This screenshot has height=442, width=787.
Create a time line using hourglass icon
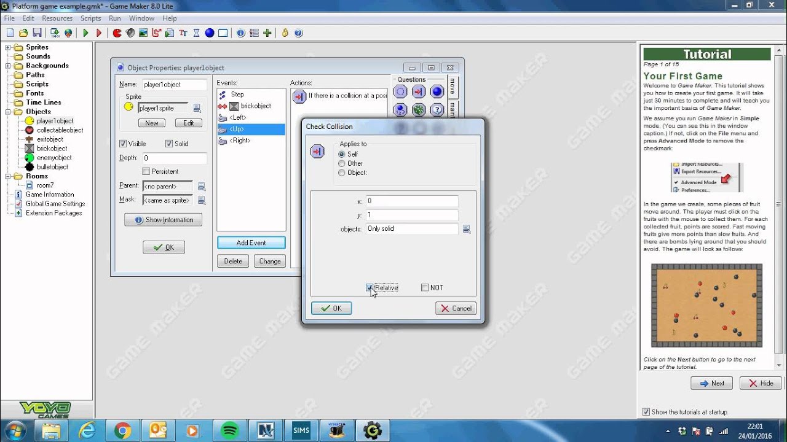pyautogui.click(x=196, y=33)
